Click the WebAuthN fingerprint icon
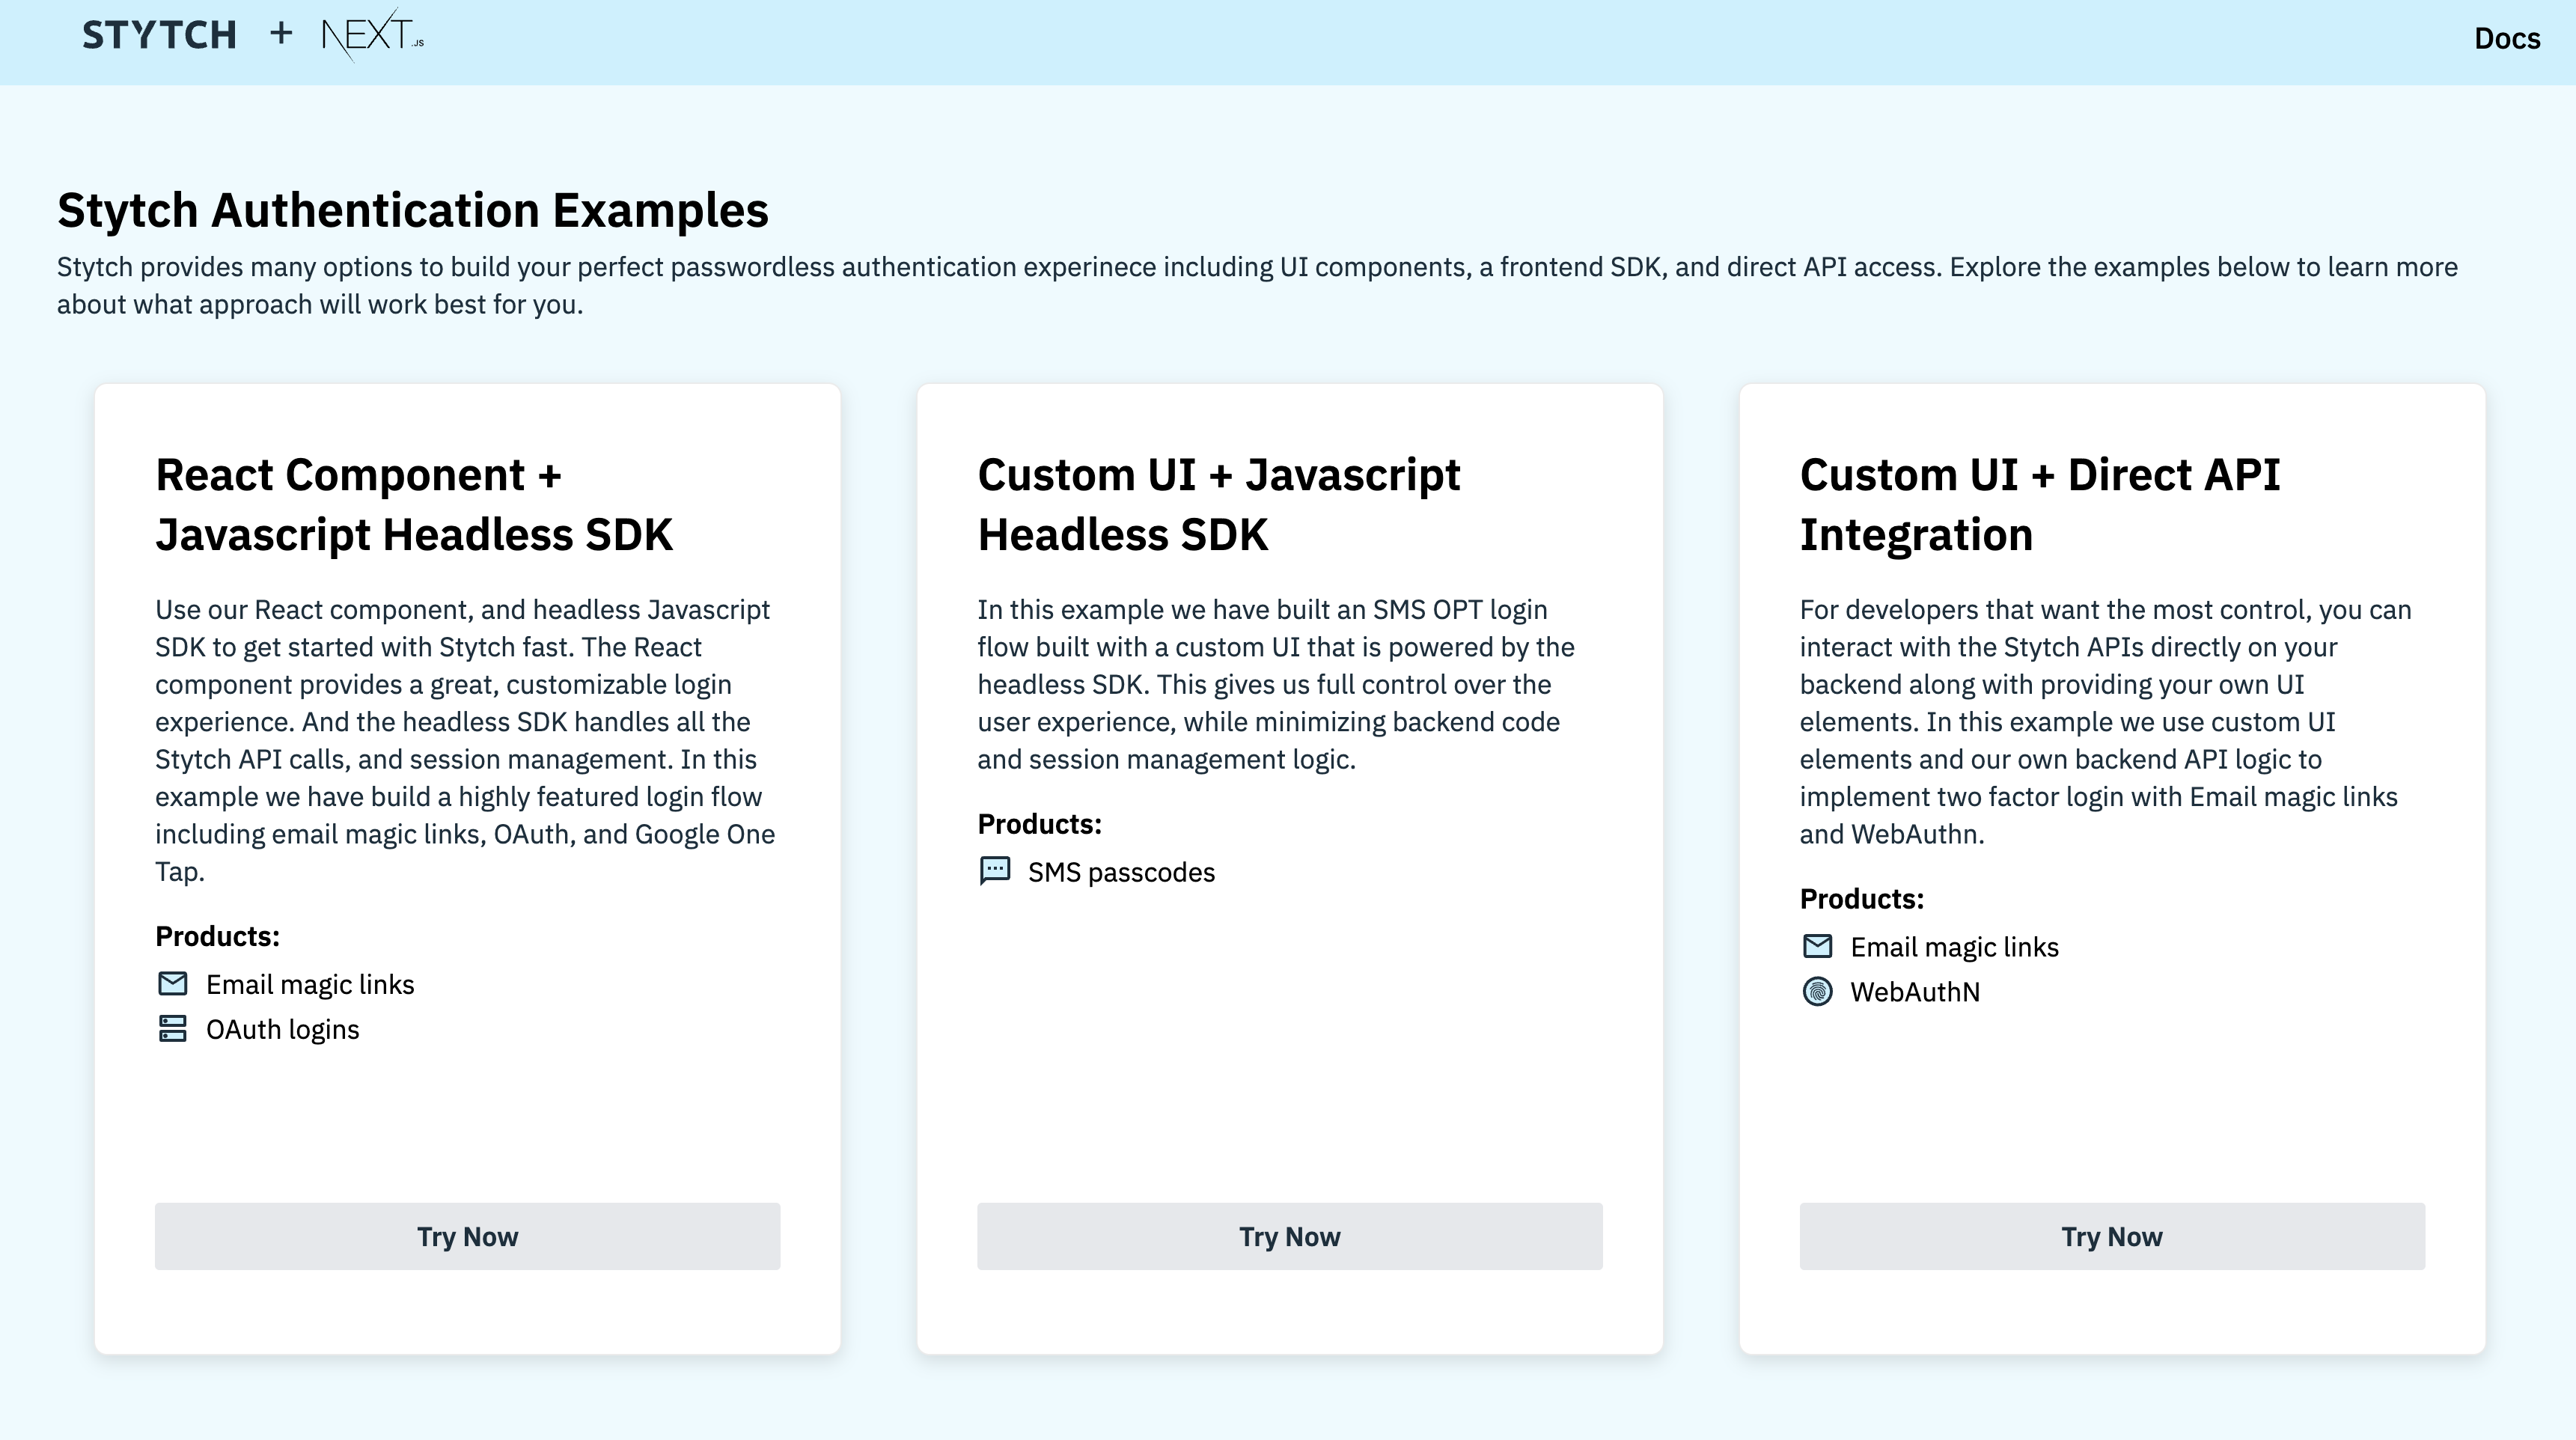The width and height of the screenshot is (2576, 1440). click(x=1817, y=991)
